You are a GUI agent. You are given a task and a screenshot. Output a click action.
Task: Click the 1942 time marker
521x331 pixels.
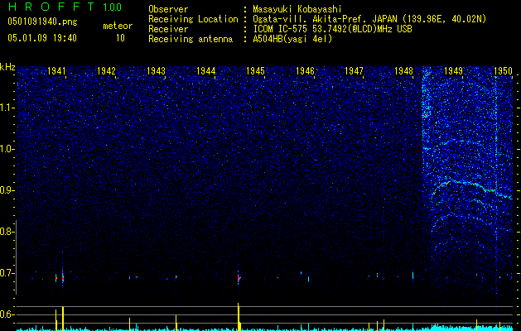click(106, 70)
